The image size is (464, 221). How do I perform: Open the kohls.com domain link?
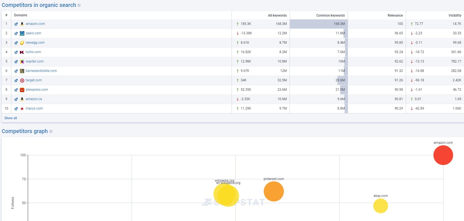pos(33,52)
